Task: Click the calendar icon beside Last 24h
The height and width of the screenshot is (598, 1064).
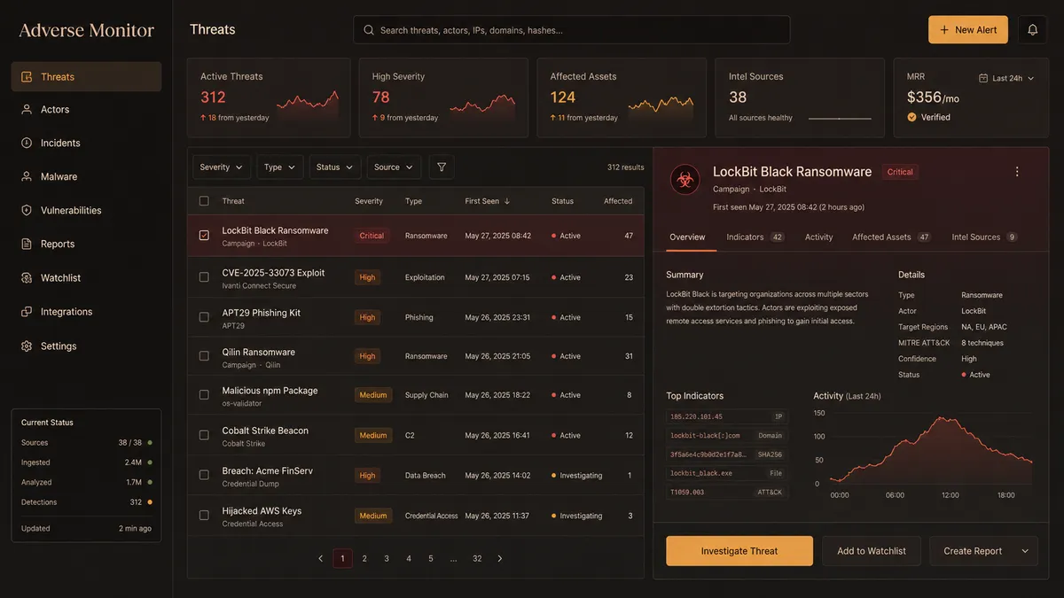Action: pos(983,78)
